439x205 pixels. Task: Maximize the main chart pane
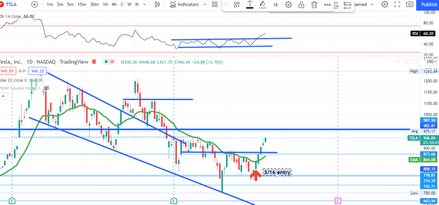pos(414,62)
